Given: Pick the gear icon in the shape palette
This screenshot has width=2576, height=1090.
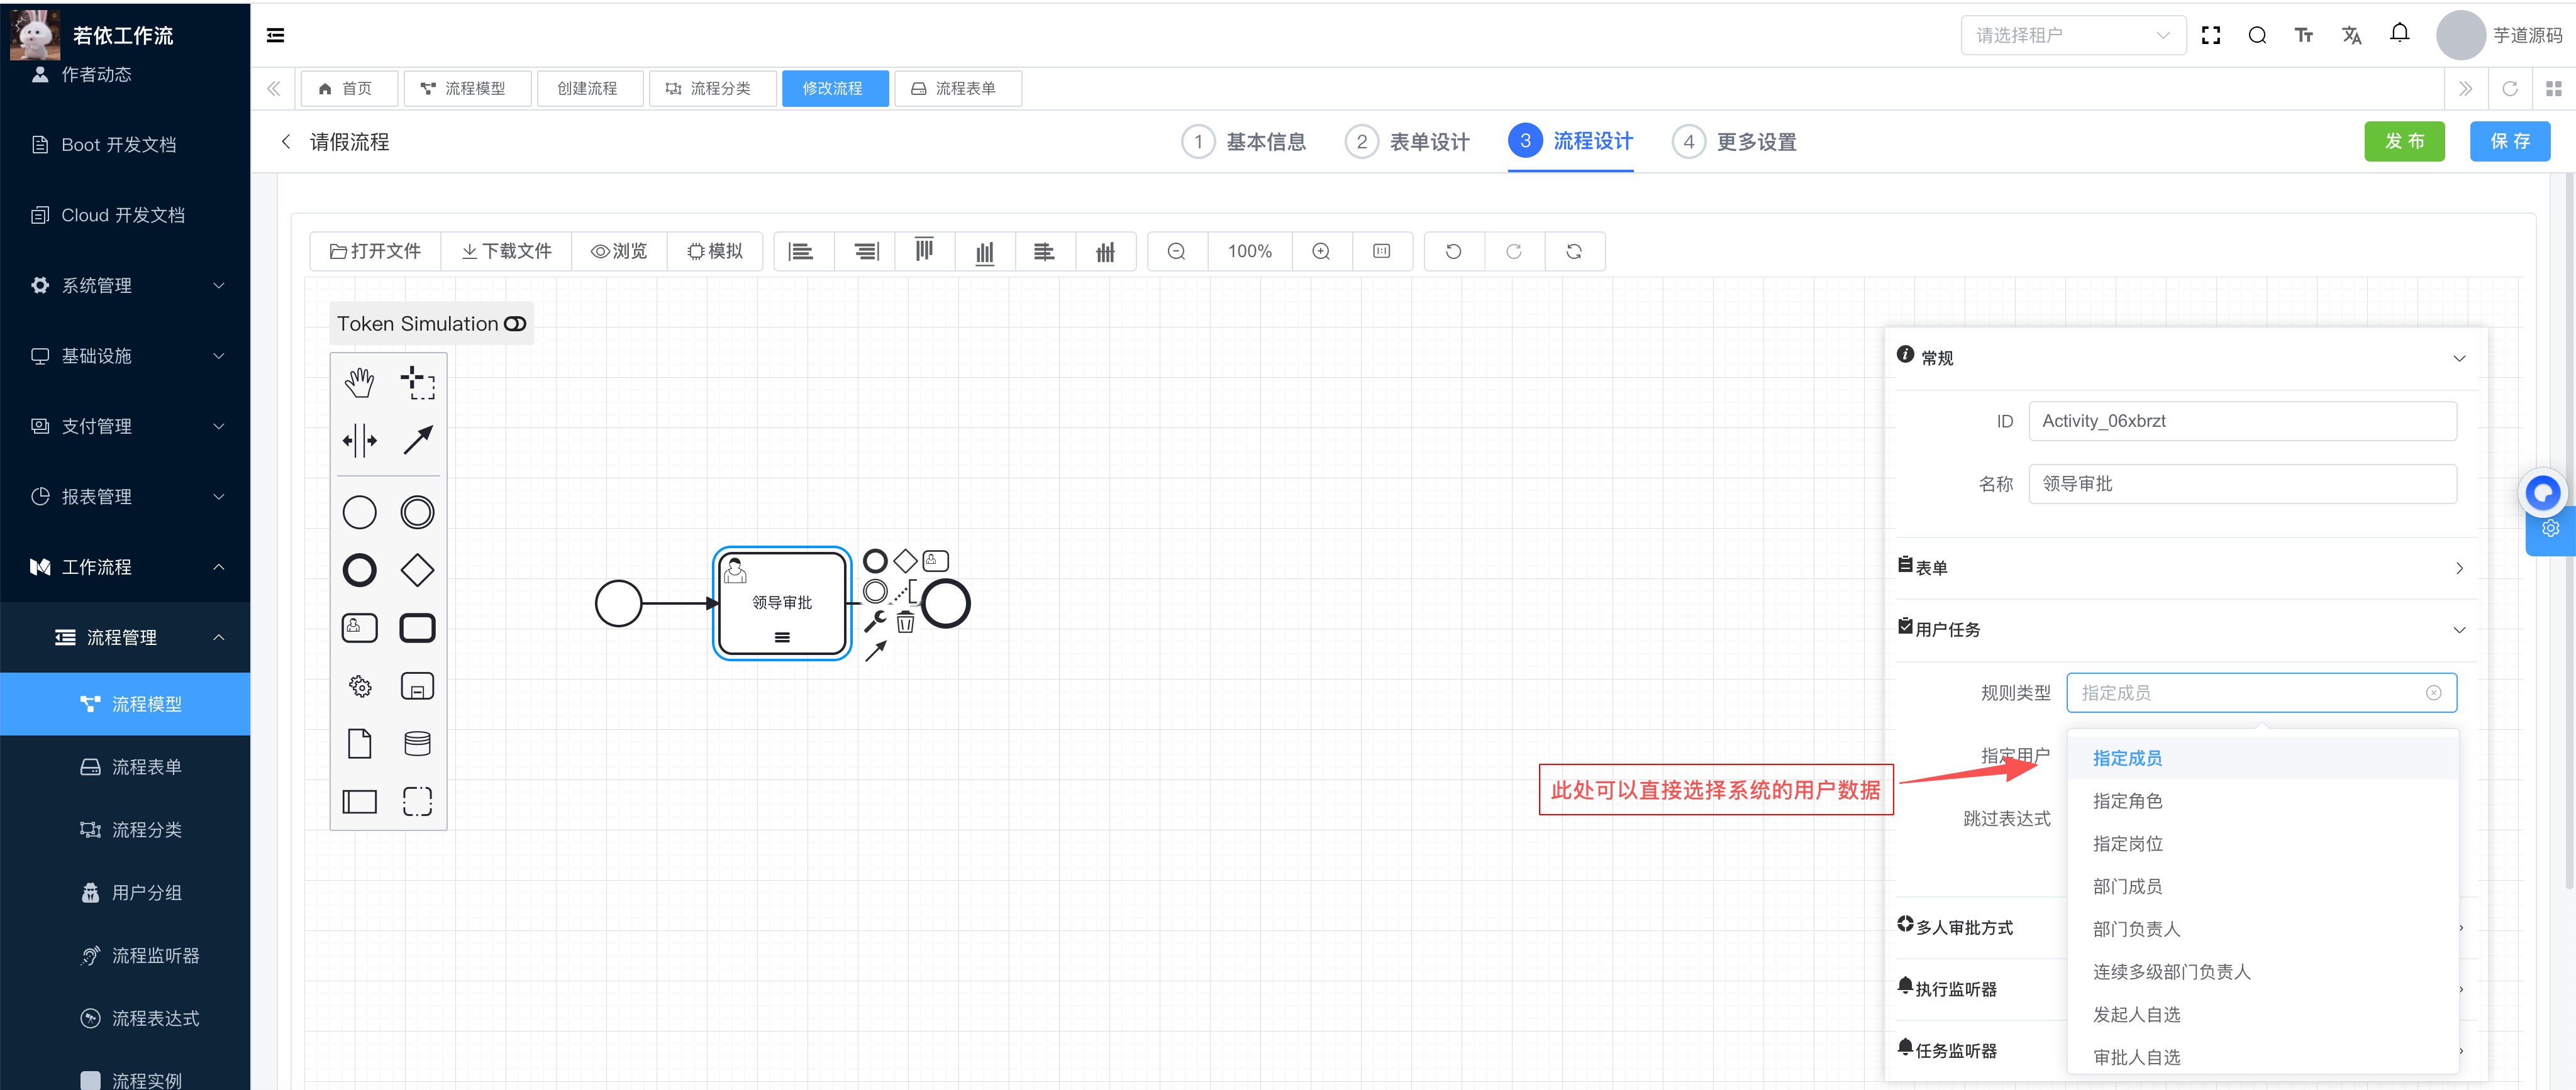Looking at the screenshot, I should pos(359,686).
